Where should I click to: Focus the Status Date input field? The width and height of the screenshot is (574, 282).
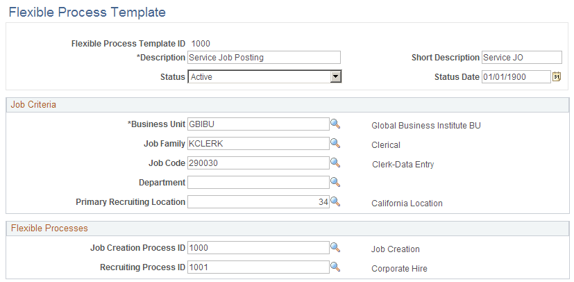[x=516, y=76]
